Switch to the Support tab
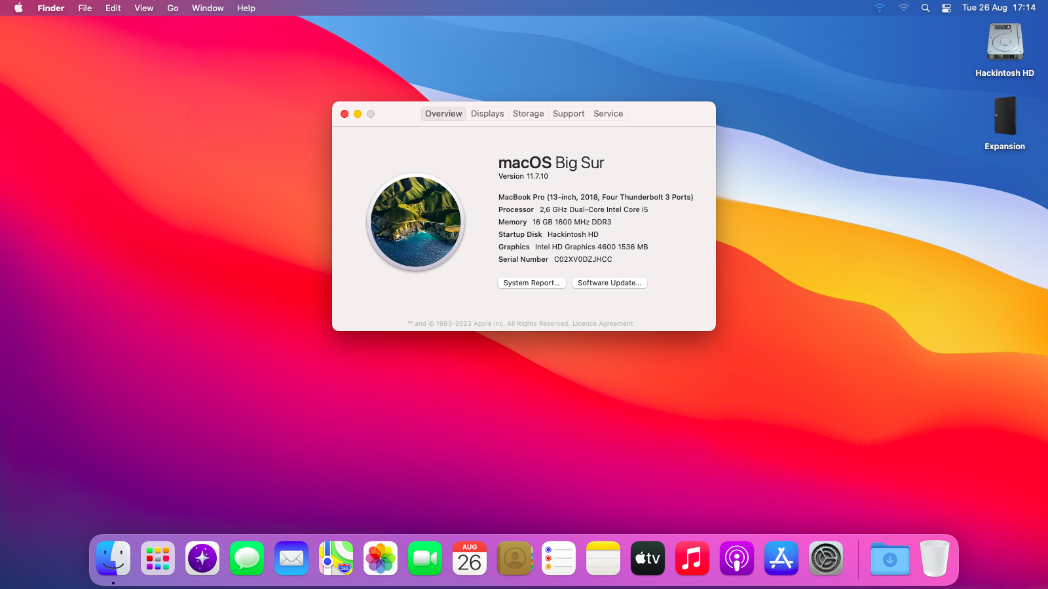 pos(569,114)
